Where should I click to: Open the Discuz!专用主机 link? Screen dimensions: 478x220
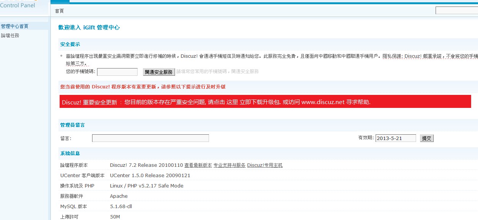tap(265, 165)
